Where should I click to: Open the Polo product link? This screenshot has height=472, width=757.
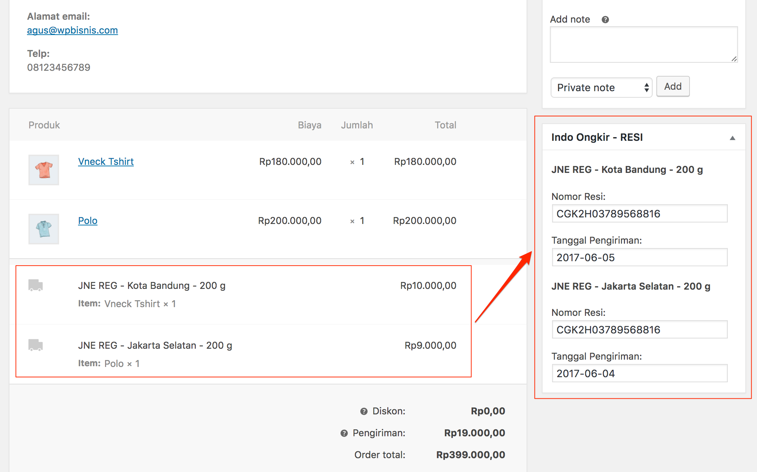pyautogui.click(x=88, y=221)
